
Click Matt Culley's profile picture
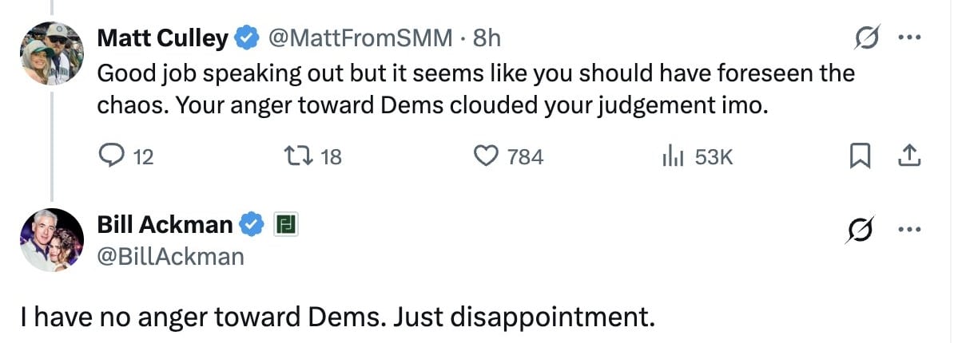point(52,53)
